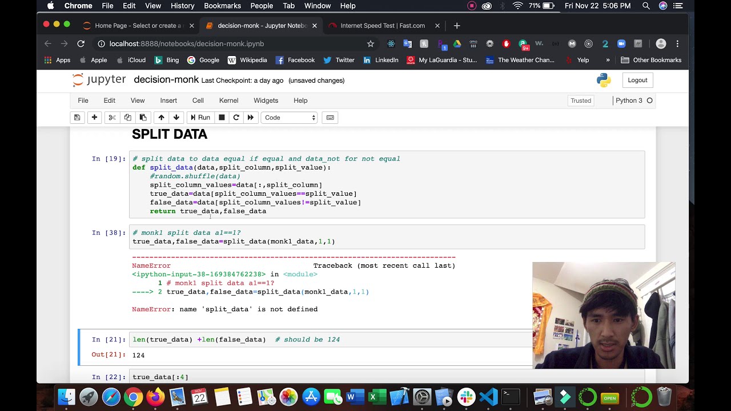Reload the page with the refresh icon

point(81,43)
